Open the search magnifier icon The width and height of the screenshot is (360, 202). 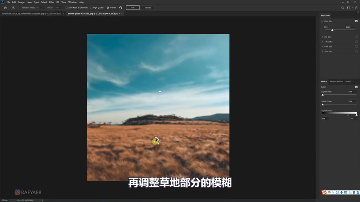[x=343, y=7]
